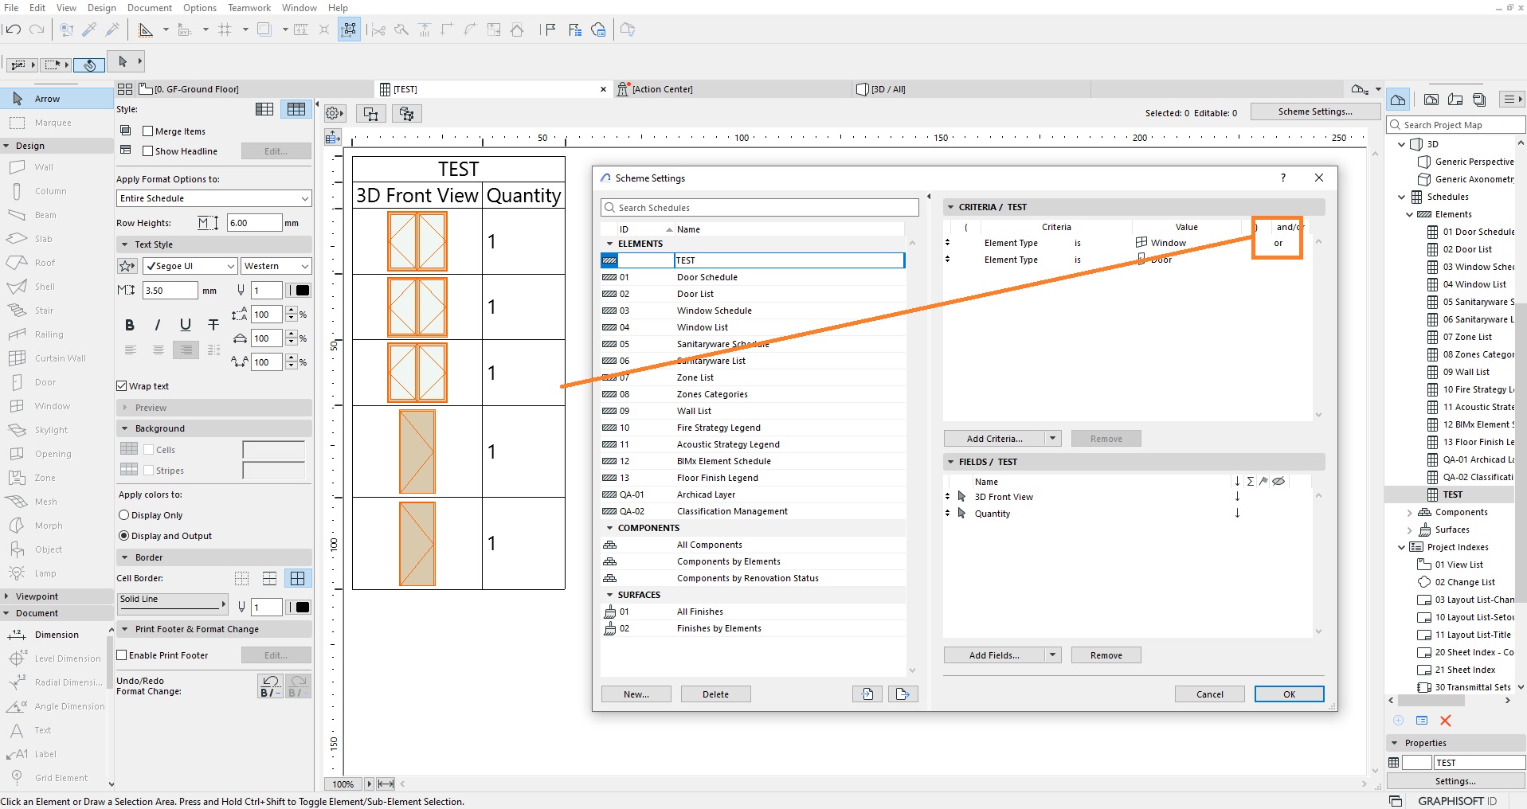Click Cancel in Scheme Settings dialog
The image size is (1527, 809).
[x=1209, y=694]
